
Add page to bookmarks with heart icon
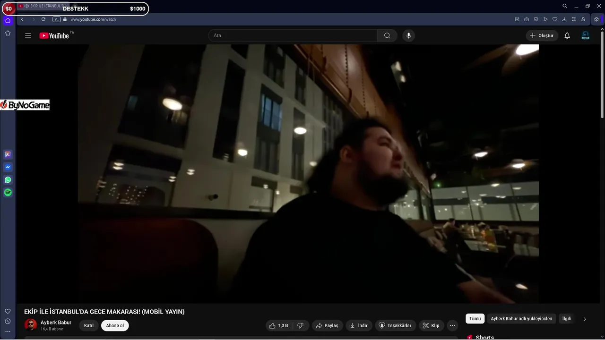click(555, 19)
